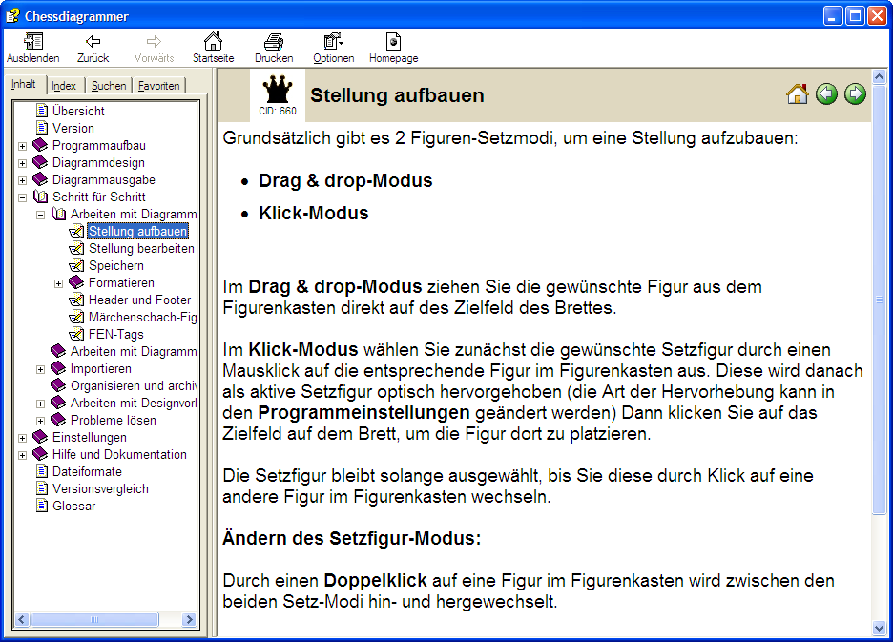Expand the Diagrammdesign tree node
Screen dimensions: 893x642
point(22,163)
